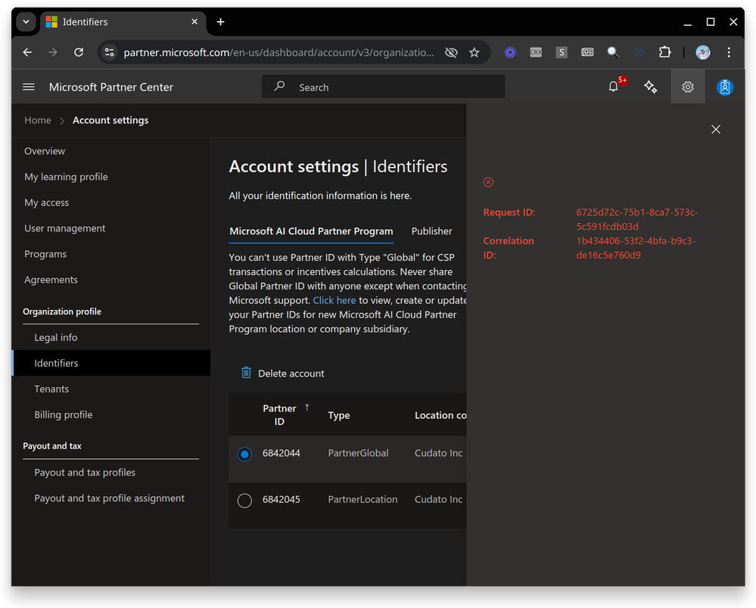Viewport: 756px width, 608px height.
Task: Click the 'Click here' link
Action: click(x=334, y=301)
